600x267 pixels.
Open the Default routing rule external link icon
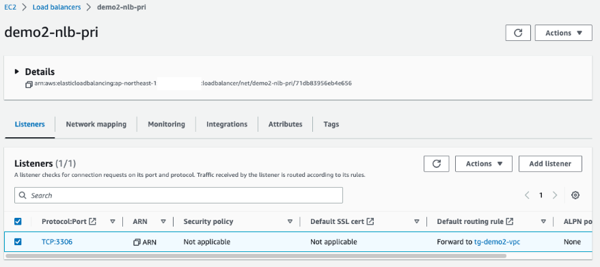[509, 221]
